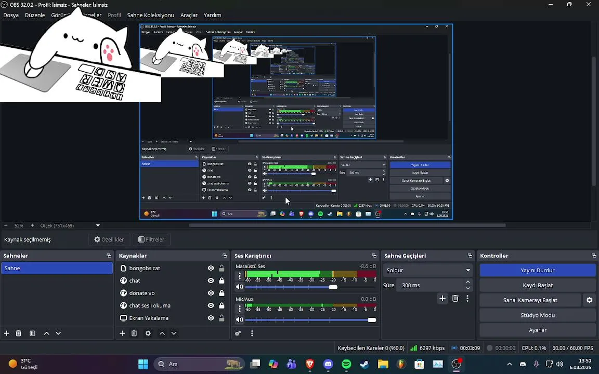Undock the Kaynaklar panel
Screen dimensions: 599x374
pyautogui.click(x=225, y=256)
